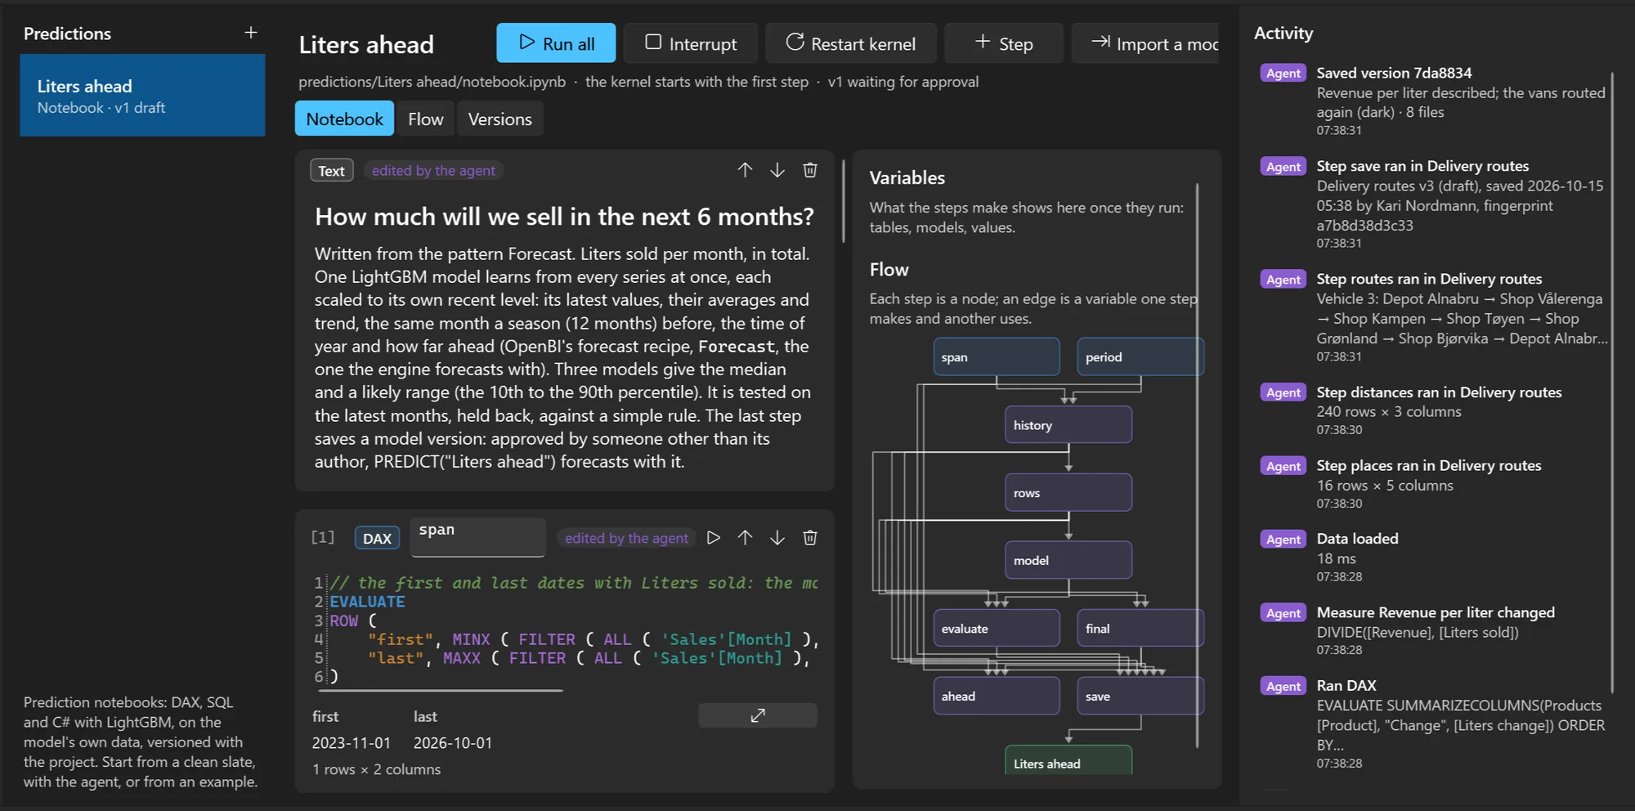Restart the kernel
Viewport: 1635px width, 811px height.
click(x=851, y=43)
